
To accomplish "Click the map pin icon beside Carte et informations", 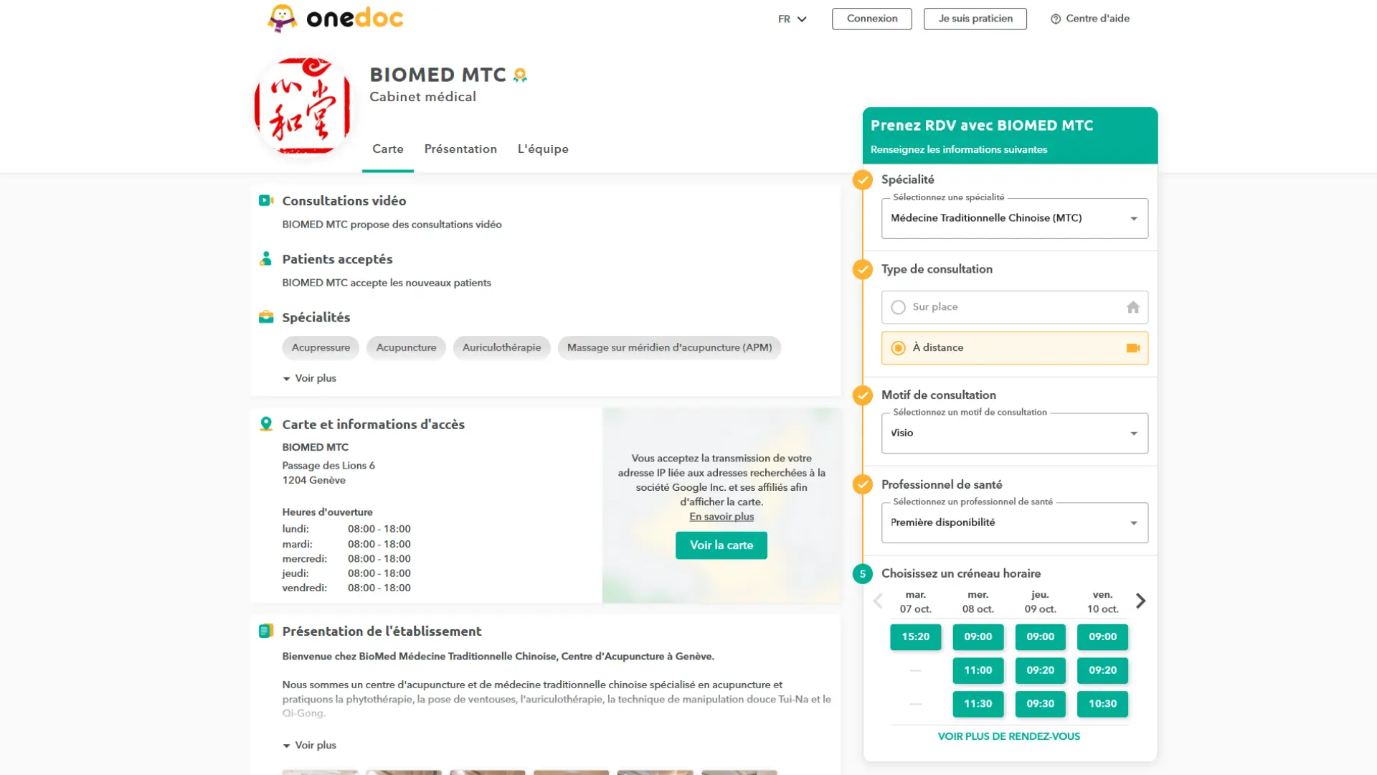I will click(x=266, y=424).
